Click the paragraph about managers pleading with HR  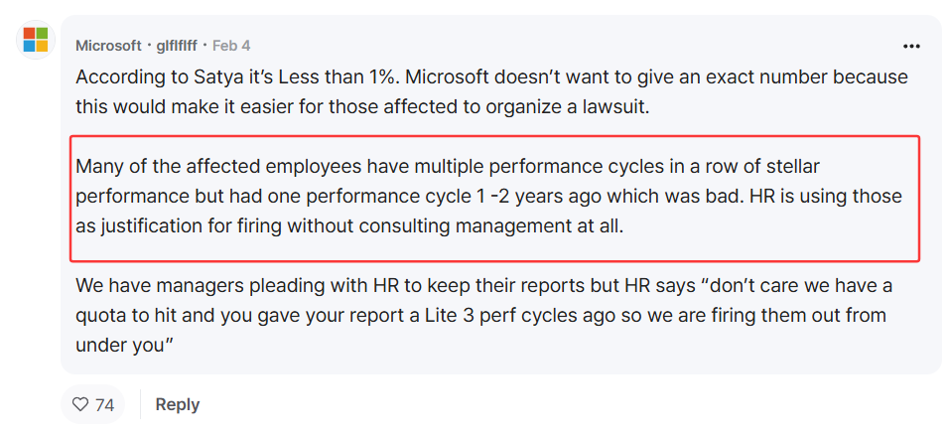point(483,315)
